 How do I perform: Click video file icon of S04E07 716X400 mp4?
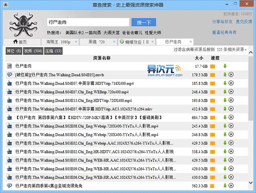click(x=10, y=83)
